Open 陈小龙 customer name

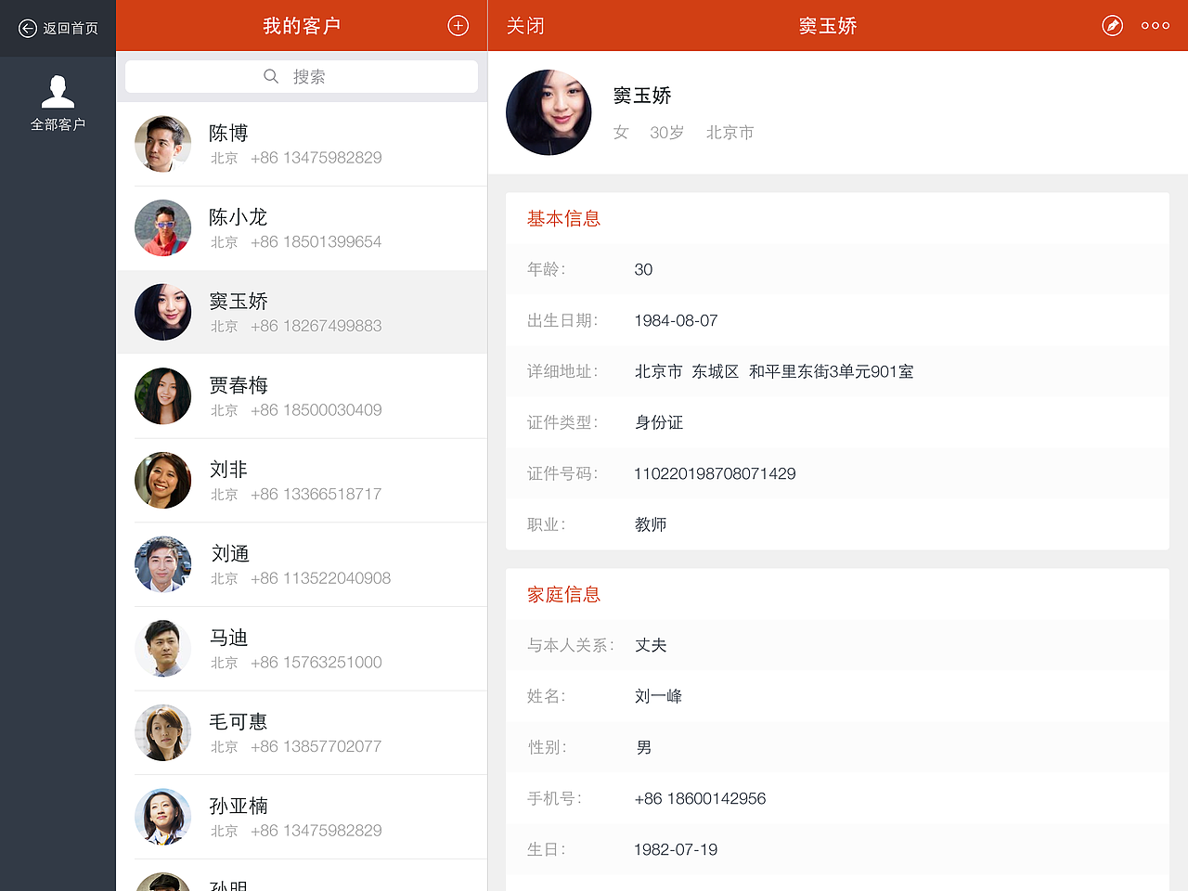239,217
